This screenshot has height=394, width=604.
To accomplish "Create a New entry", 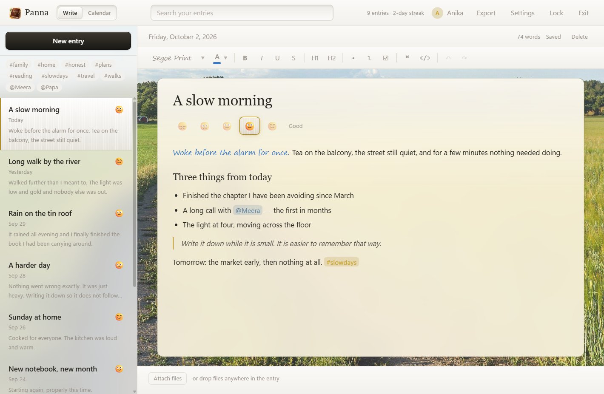I will pyautogui.click(x=68, y=41).
